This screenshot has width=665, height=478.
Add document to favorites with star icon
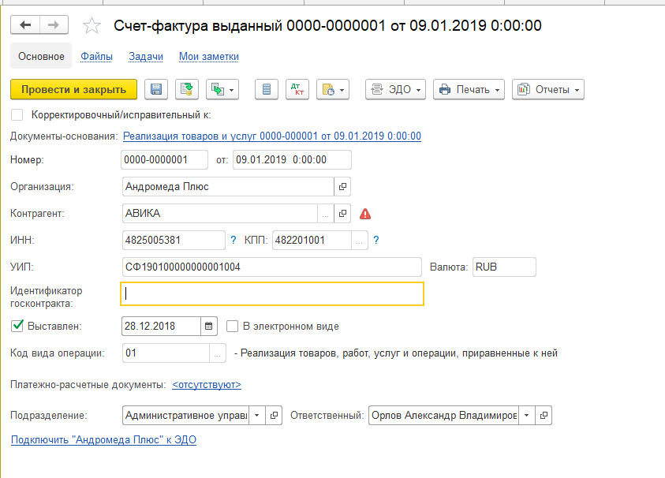pyautogui.click(x=92, y=26)
